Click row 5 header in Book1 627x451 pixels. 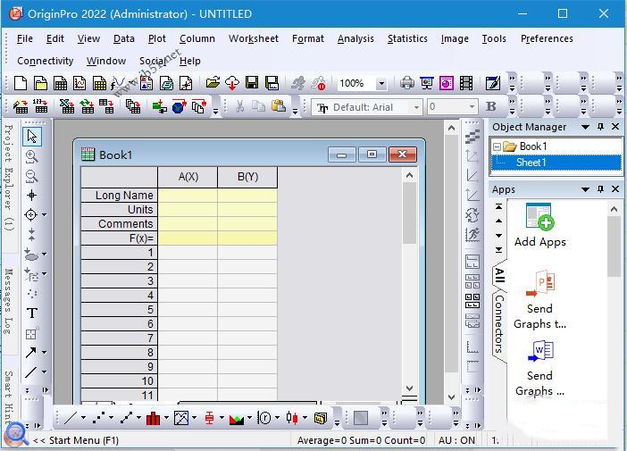119,310
